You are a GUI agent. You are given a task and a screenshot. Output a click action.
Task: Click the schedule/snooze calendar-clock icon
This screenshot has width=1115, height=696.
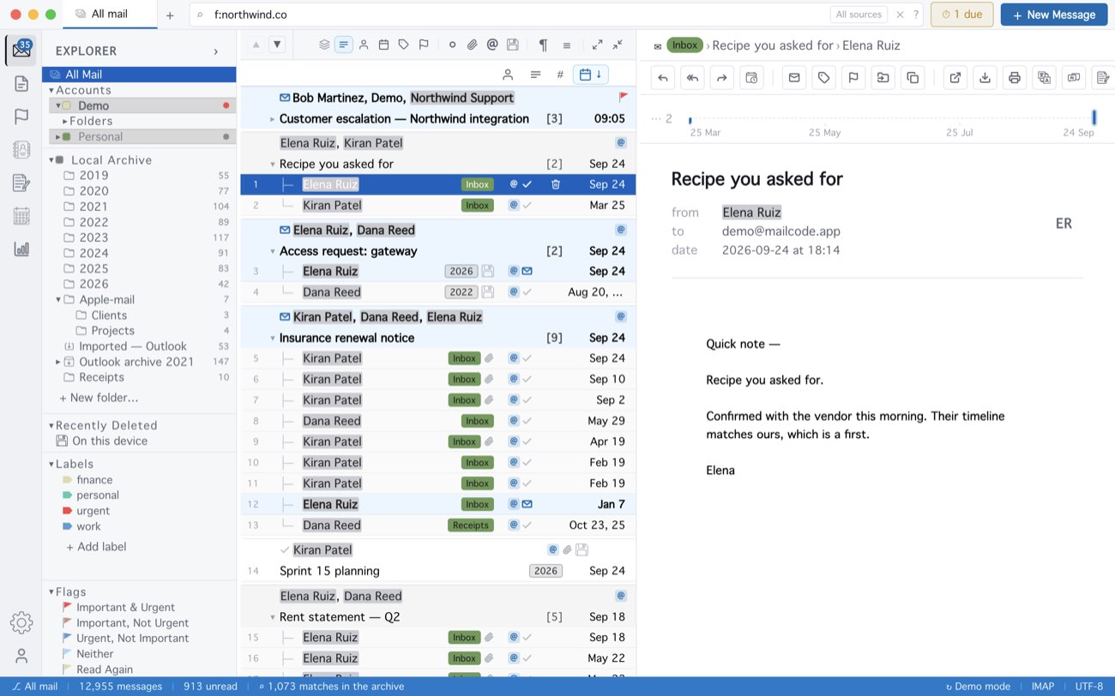coord(751,78)
